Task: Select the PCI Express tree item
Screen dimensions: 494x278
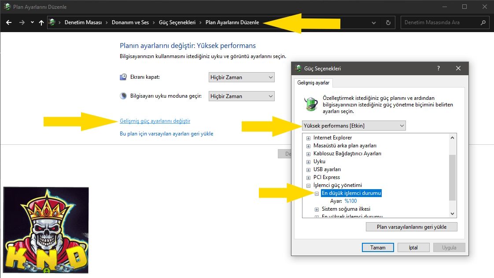Action: tap(326, 177)
